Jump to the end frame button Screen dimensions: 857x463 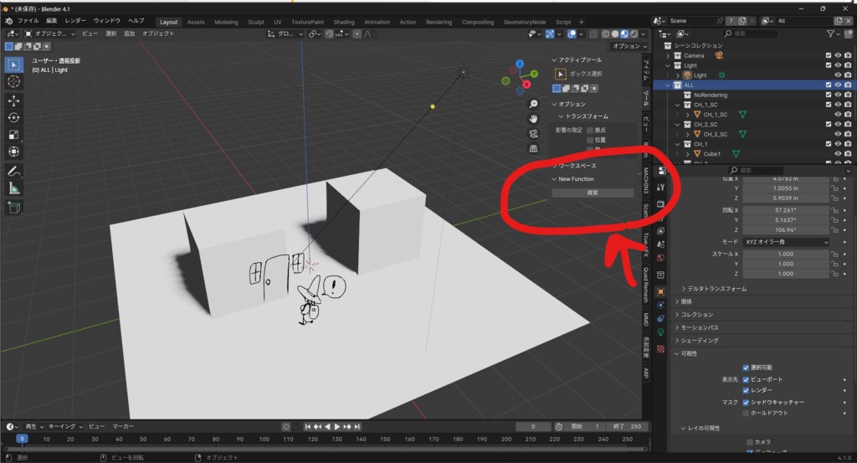click(x=357, y=426)
